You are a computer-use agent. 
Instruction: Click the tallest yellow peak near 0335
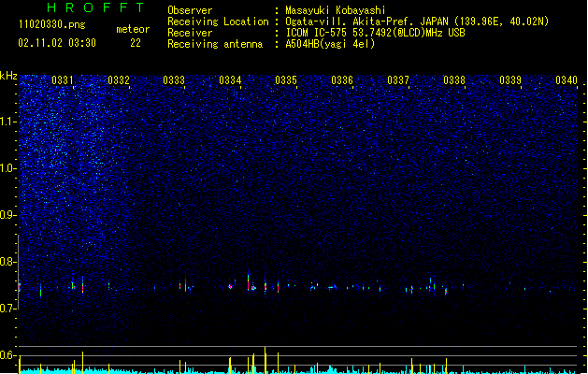[x=265, y=360]
